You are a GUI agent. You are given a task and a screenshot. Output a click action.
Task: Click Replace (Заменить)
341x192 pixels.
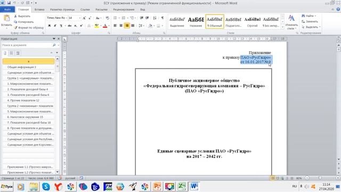[x=310, y=21]
